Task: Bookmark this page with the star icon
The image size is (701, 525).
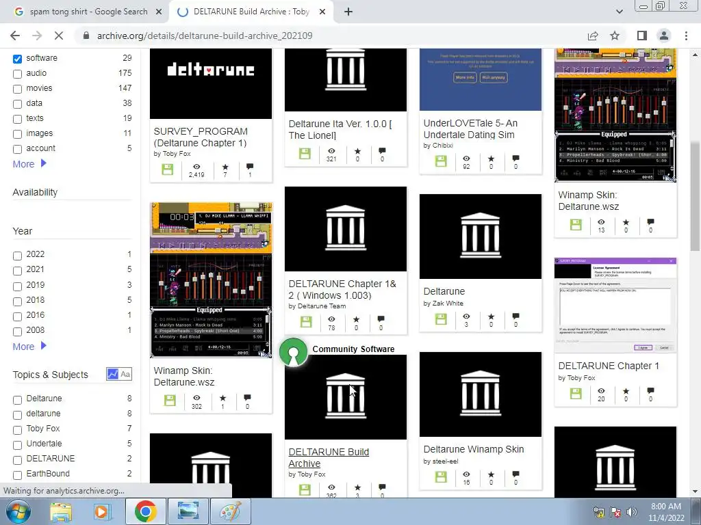Action: 615,36
